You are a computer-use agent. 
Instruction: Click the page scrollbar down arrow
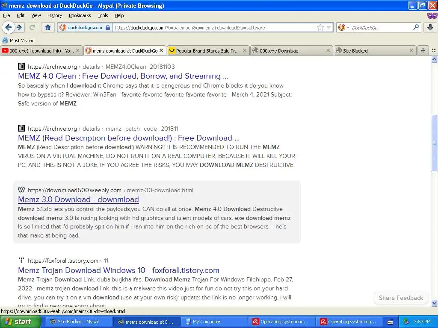(x=434, y=303)
